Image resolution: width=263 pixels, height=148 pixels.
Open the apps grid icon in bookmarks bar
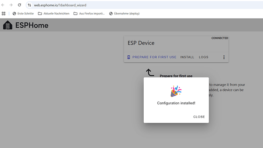(3, 14)
